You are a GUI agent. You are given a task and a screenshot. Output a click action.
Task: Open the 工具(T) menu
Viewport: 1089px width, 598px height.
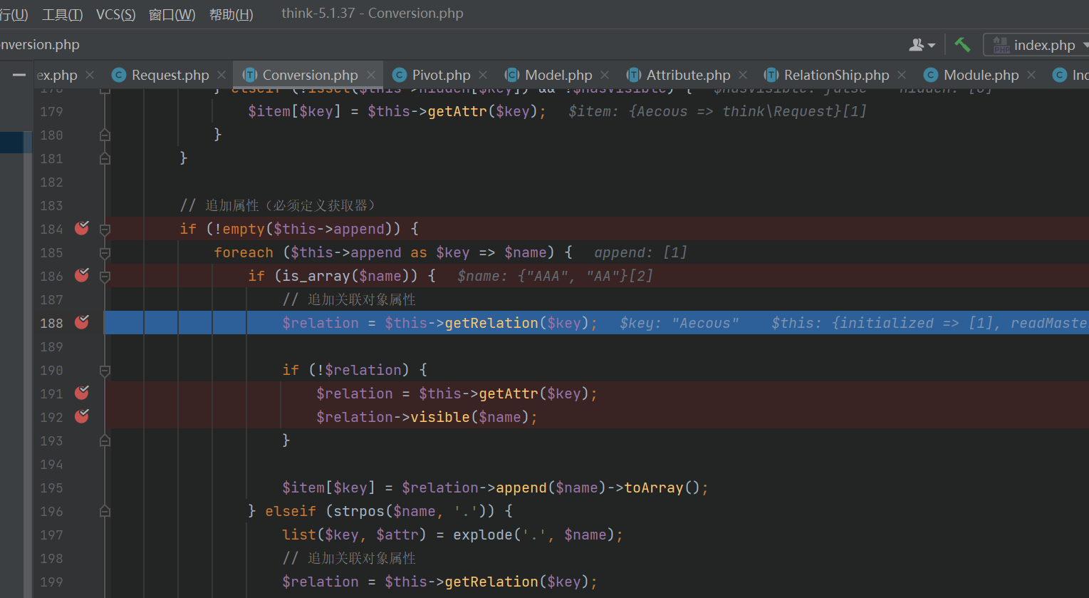(x=63, y=14)
